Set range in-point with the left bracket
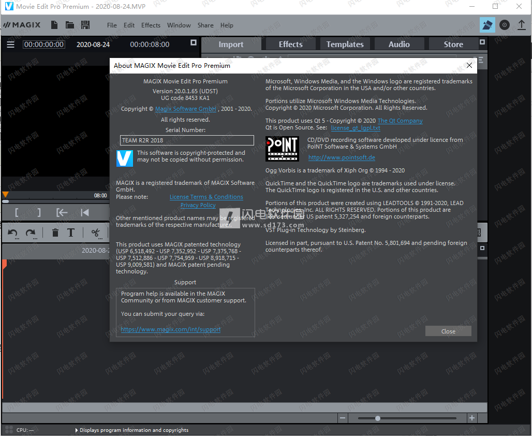 point(17,213)
